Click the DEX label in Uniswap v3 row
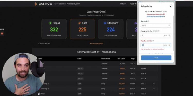 click(x=80, y=84)
